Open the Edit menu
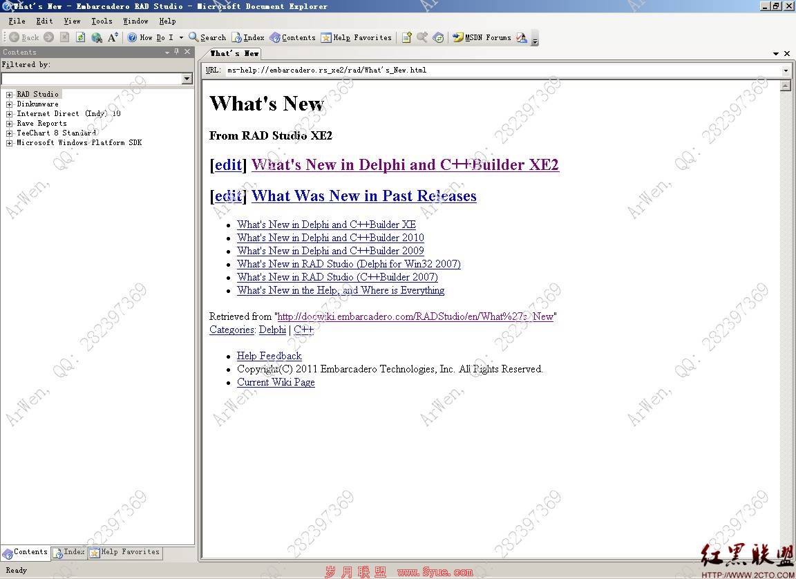Viewport: 796px width, 579px height. point(45,21)
